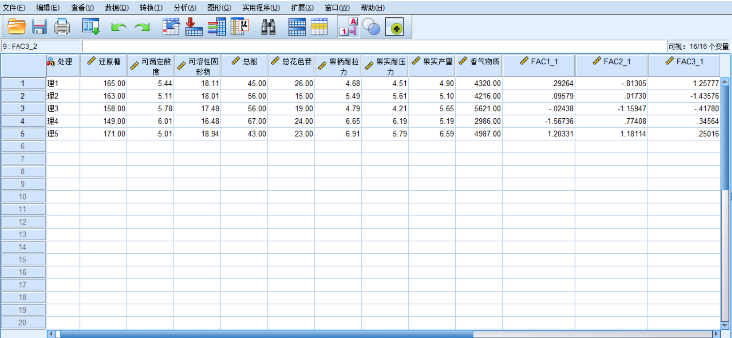
Task: Save the dataset with the floppy disk icon
Action: [39, 27]
